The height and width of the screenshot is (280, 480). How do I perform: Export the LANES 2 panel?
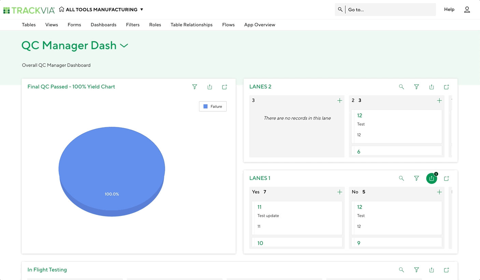(432, 87)
